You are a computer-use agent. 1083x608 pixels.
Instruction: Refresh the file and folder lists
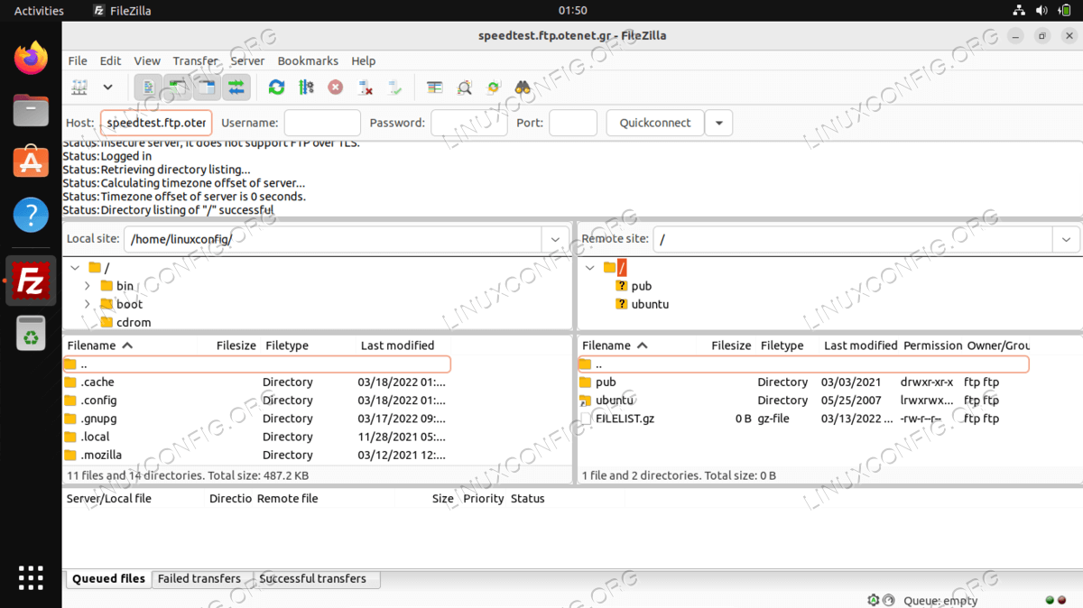276,88
